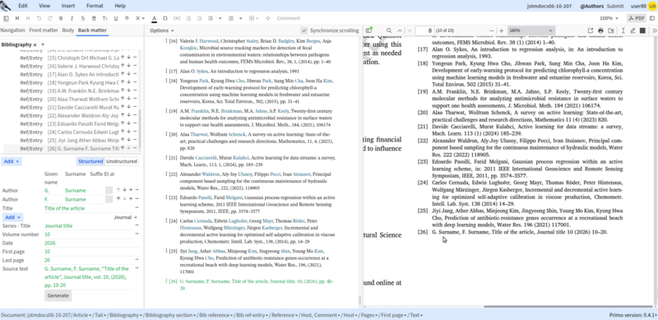The width and height of the screenshot is (658, 320).
Task: Open text color tool with A icon
Action: 154,18
